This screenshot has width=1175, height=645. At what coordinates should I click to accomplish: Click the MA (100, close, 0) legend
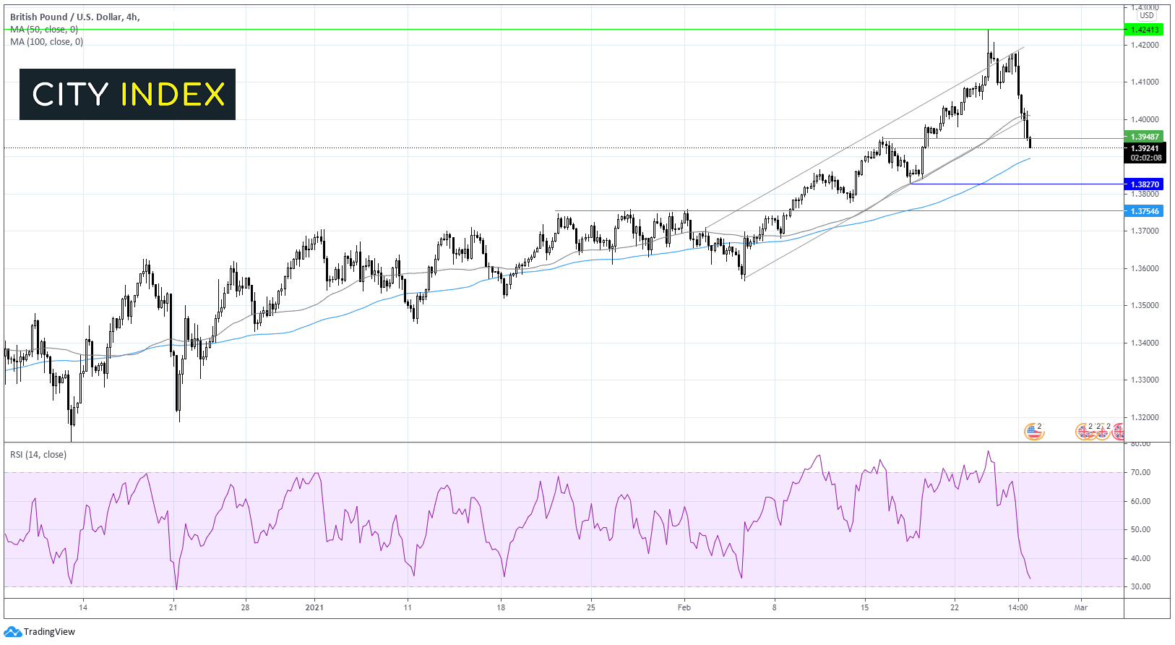[x=46, y=42]
